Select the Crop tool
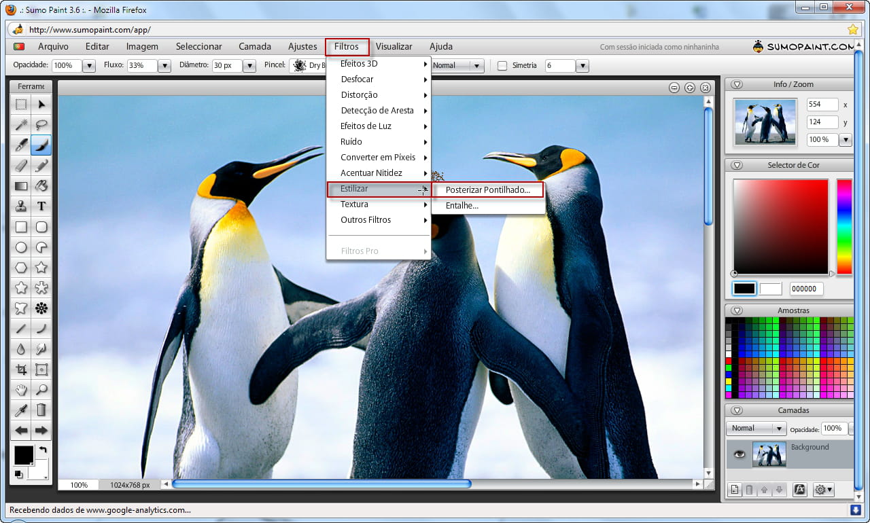 click(21, 369)
